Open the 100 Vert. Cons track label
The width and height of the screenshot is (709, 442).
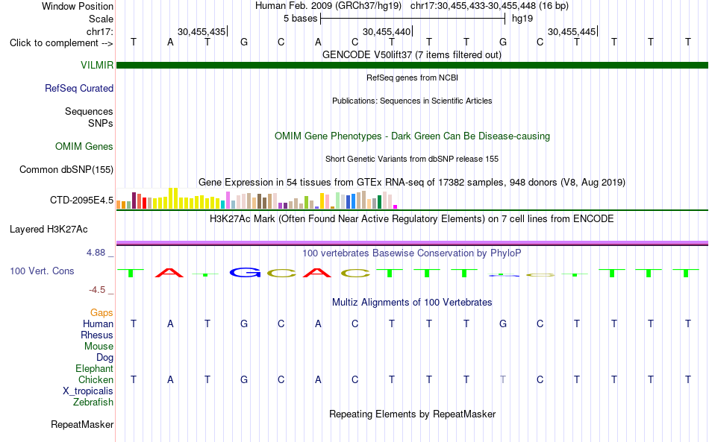42,271
